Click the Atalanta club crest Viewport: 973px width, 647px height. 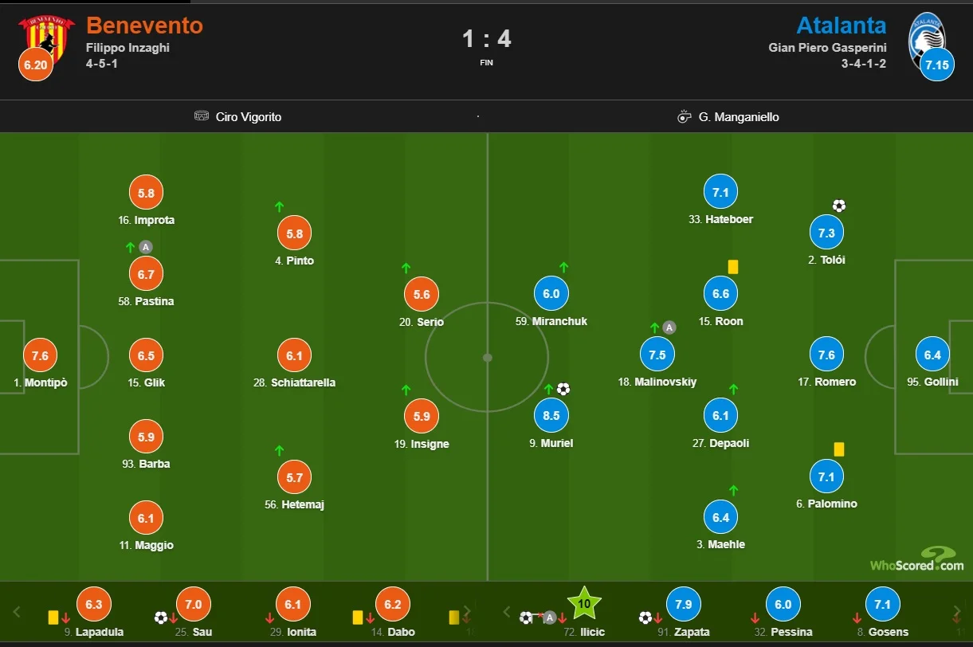(927, 33)
